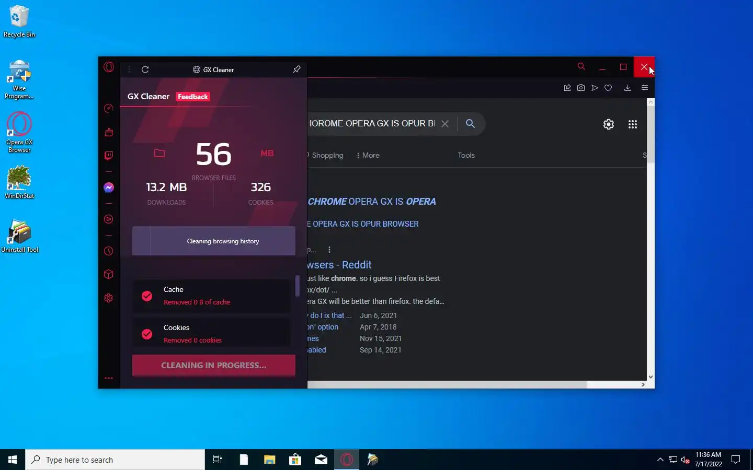Click the Google search magnifier button
Viewport: 753px width, 470px height.
(x=470, y=124)
